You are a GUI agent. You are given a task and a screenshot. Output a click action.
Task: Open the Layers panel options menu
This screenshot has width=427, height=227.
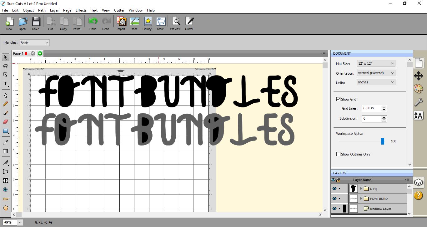[407, 180]
